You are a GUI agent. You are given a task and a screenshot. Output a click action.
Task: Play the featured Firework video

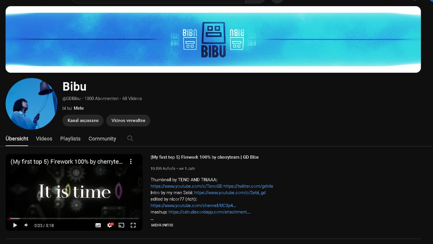click(15, 225)
